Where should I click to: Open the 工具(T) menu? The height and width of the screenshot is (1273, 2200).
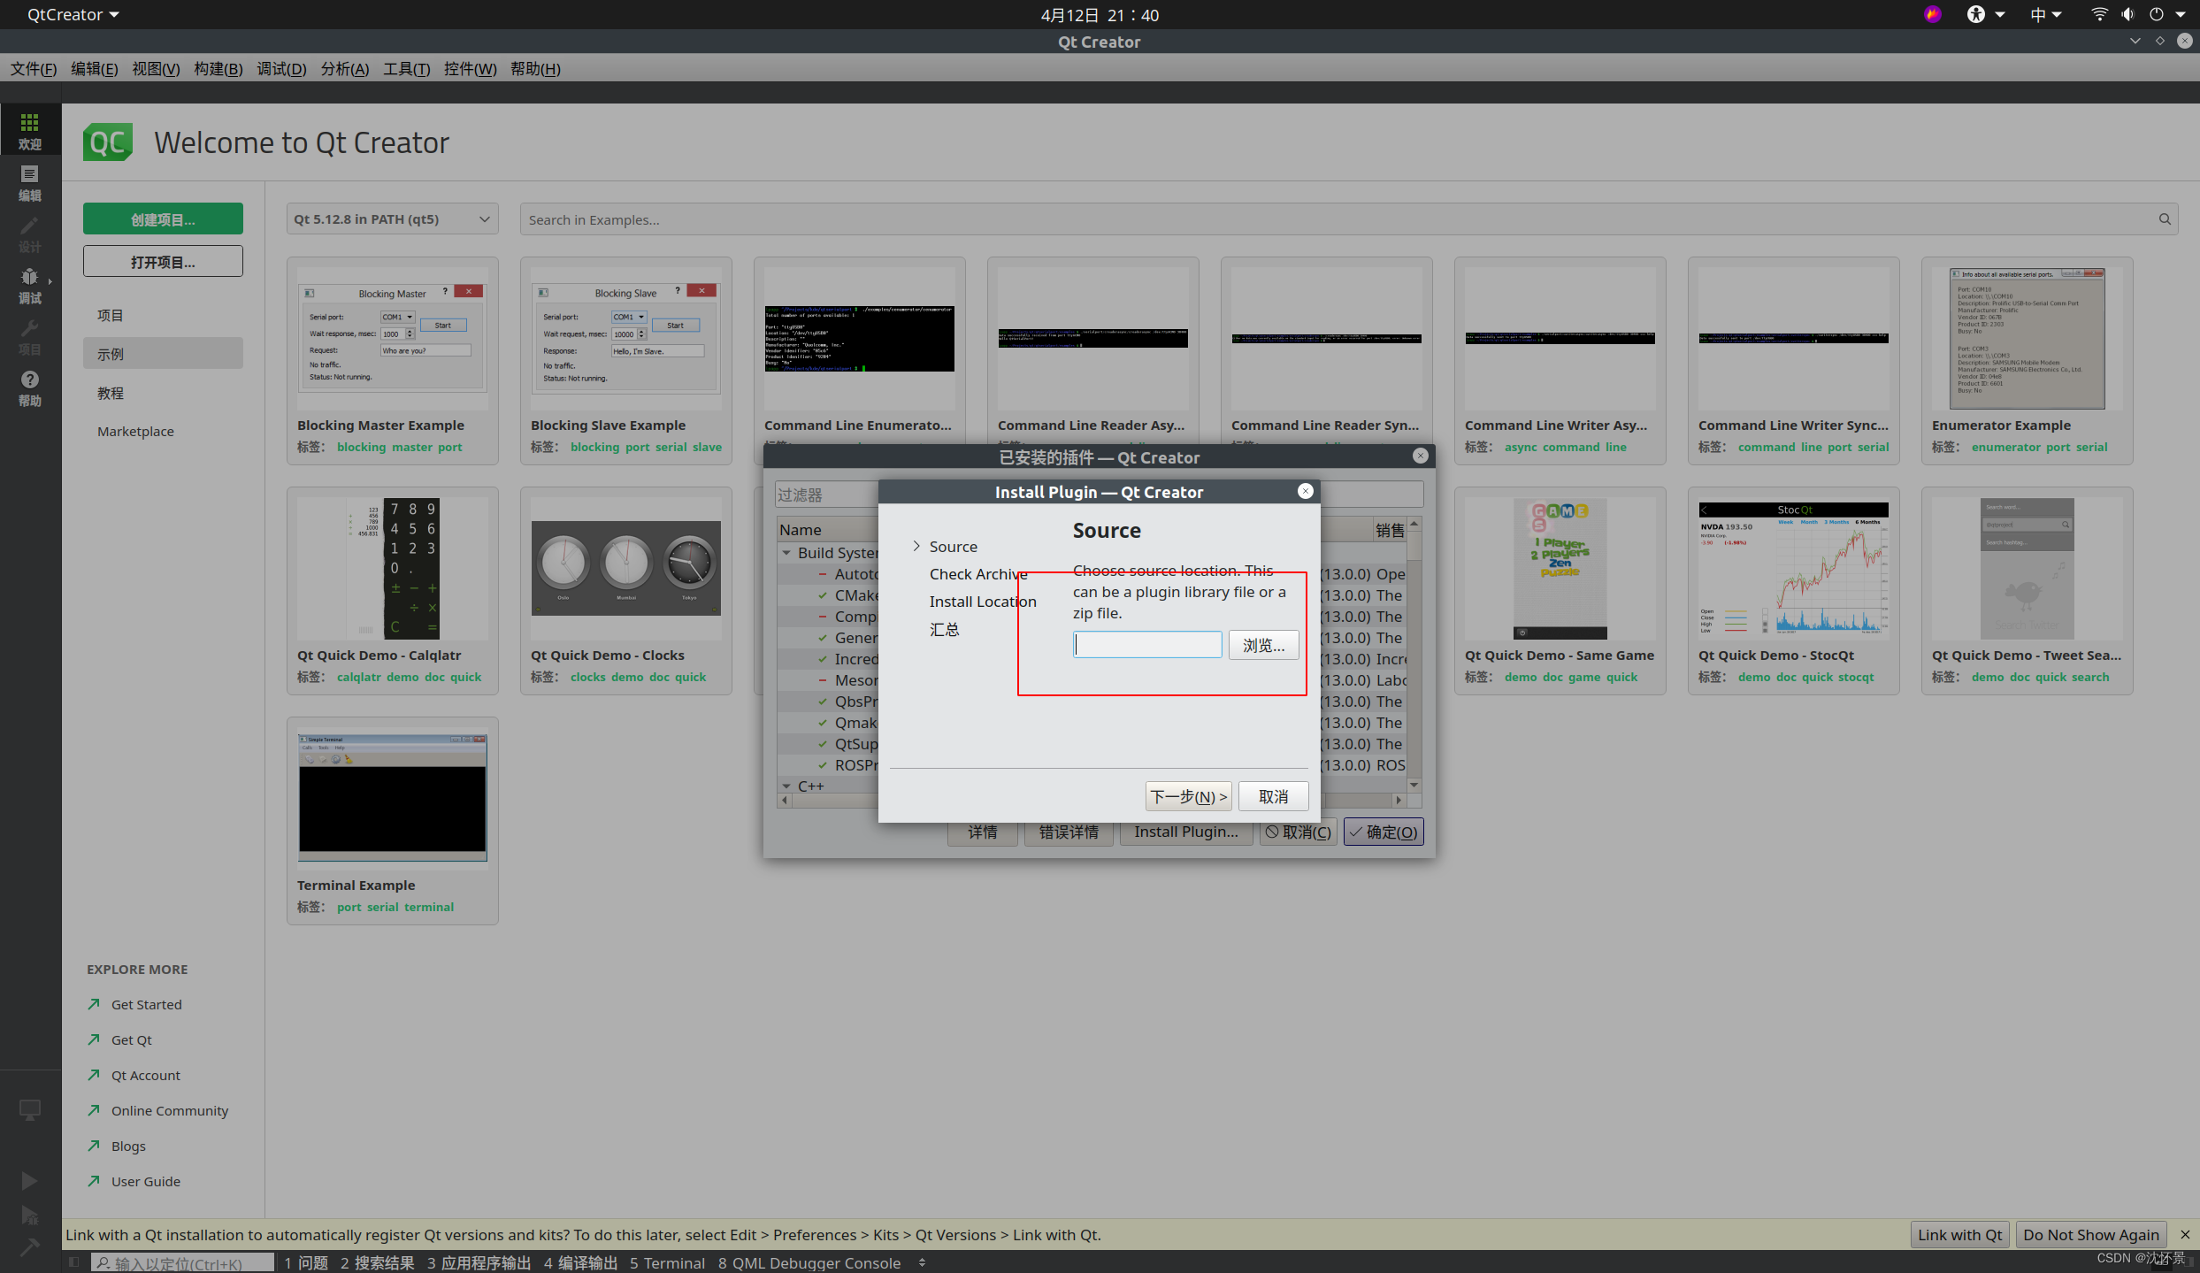[x=406, y=69]
